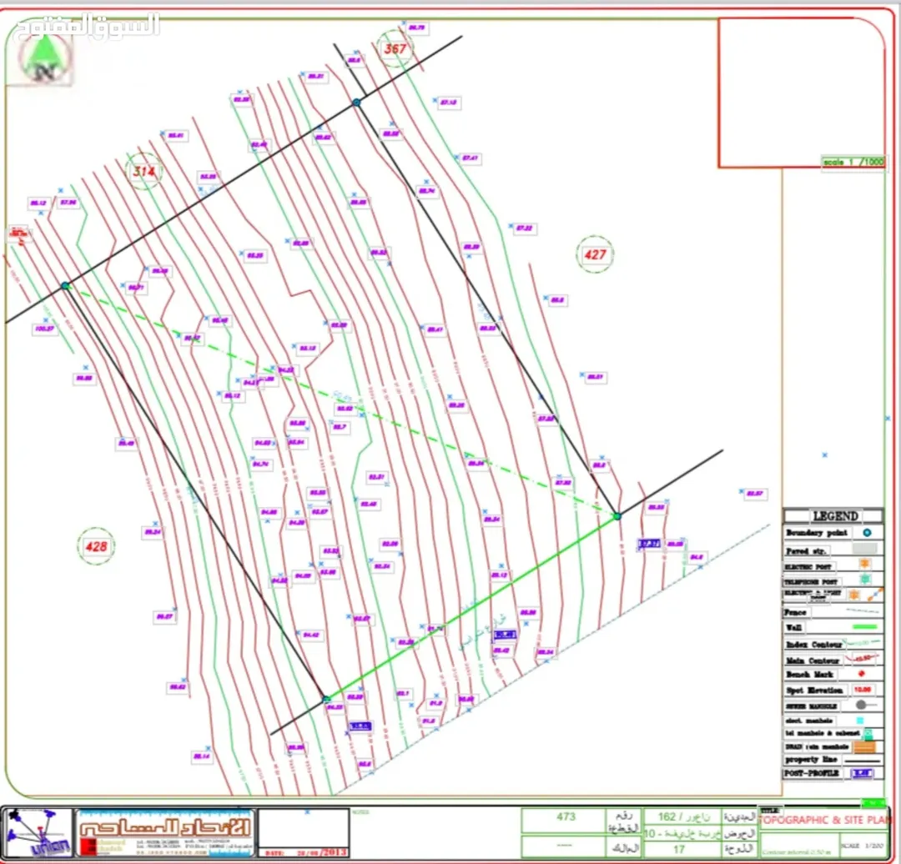901x864 pixels.
Task: Click the green Wall line swatch in legend
Action: (865, 627)
